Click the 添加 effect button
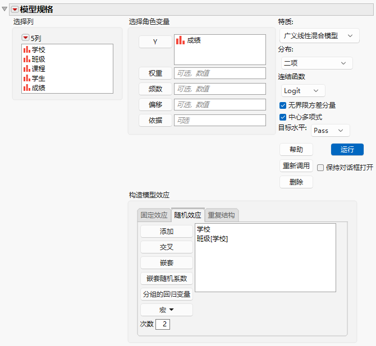The height and width of the screenshot is (346, 376). tap(167, 232)
